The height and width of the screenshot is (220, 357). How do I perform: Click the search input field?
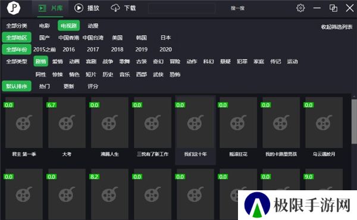pyautogui.click(x=181, y=8)
